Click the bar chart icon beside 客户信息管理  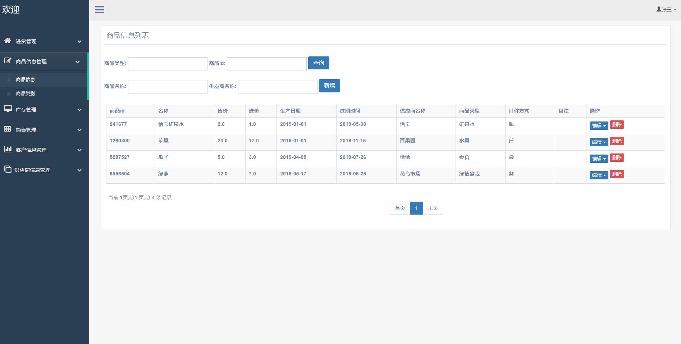(8, 149)
